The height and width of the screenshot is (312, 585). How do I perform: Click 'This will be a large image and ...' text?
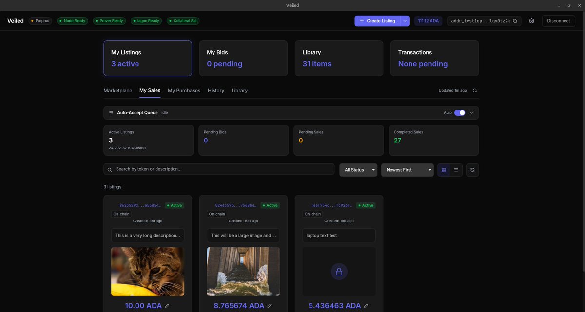pos(243,235)
